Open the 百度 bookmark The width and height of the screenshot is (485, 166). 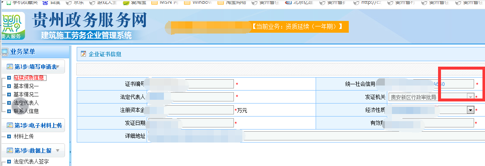[51, 3]
